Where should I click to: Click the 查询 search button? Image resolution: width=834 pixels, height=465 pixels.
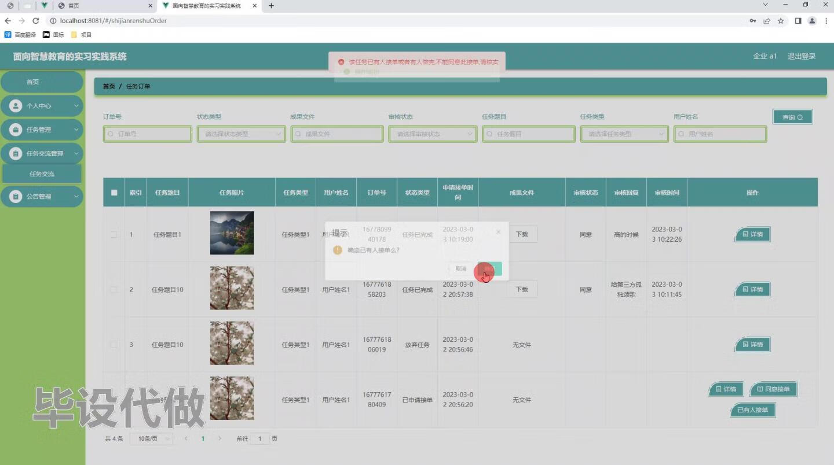click(792, 117)
